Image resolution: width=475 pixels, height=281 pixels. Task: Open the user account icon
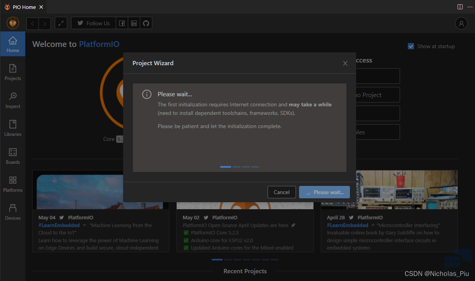pyautogui.click(x=461, y=23)
